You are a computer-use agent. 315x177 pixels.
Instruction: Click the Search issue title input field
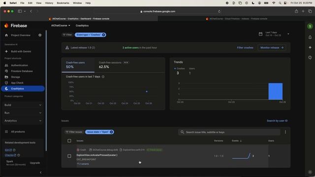[229, 132]
